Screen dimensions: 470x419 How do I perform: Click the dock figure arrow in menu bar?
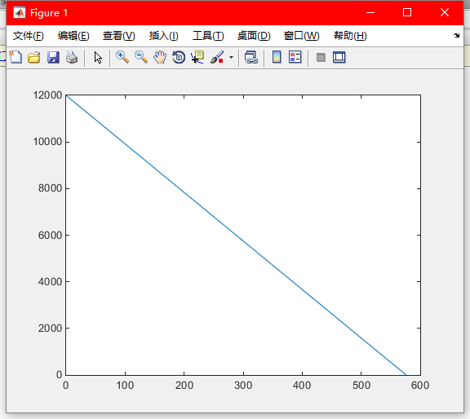[x=456, y=35]
